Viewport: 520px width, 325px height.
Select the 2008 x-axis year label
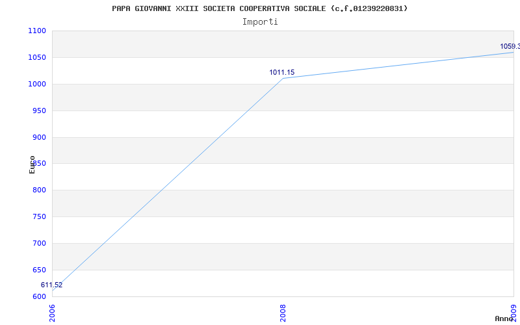click(283, 313)
